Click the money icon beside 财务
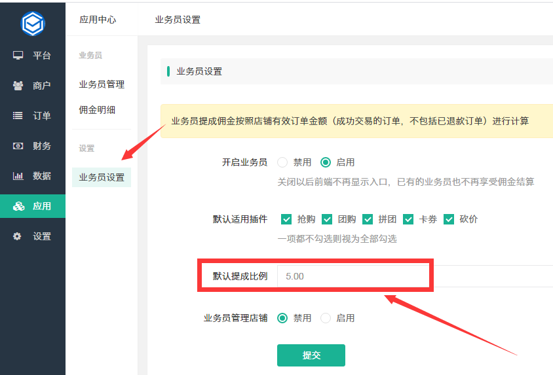 (18, 146)
